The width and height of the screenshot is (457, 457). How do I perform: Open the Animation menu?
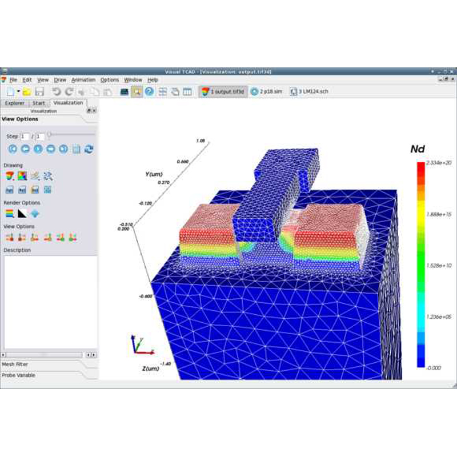pos(83,80)
